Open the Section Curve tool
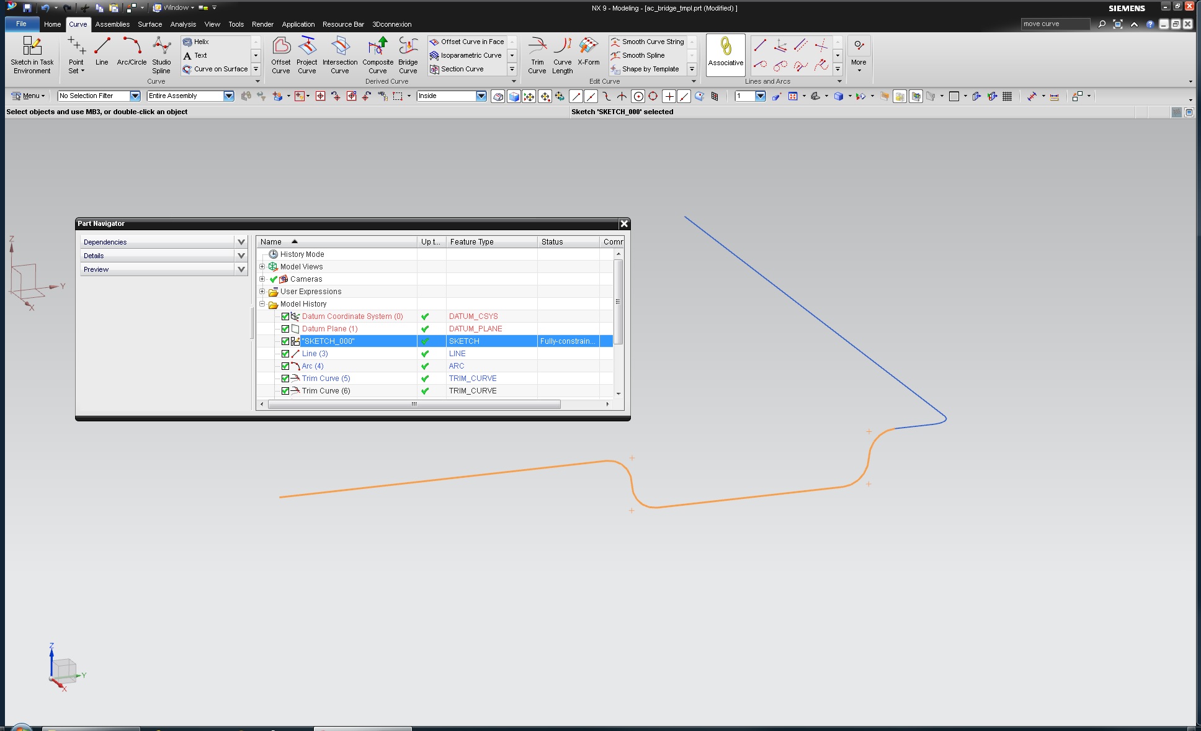 coord(457,69)
